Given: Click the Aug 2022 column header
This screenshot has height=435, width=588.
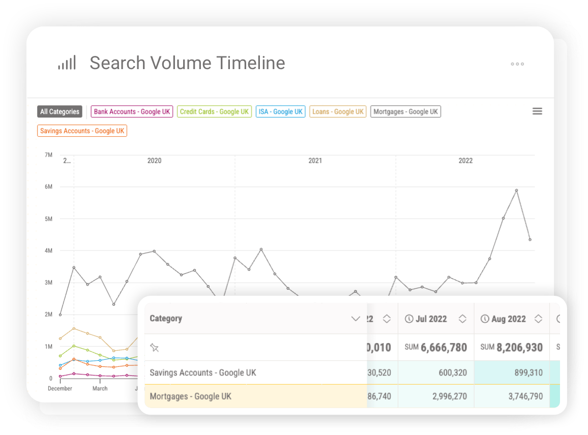Looking at the screenshot, I should click(507, 319).
